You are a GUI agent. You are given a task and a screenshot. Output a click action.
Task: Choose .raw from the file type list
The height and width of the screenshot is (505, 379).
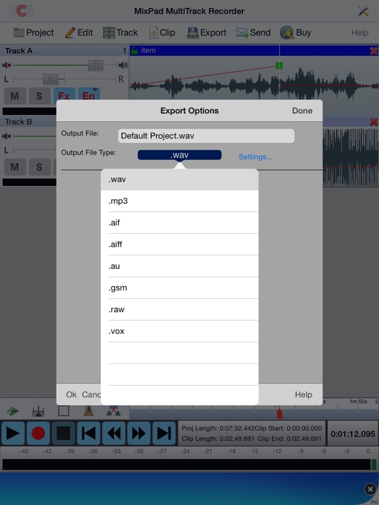pos(180,310)
